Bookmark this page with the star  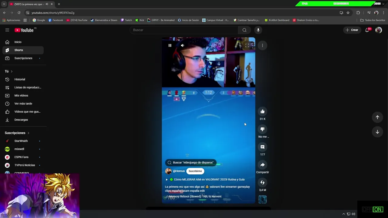pos(348,13)
